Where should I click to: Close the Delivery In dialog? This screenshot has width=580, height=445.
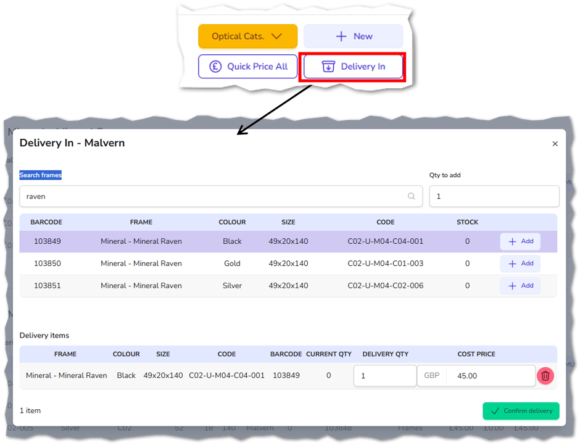pos(555,144)
